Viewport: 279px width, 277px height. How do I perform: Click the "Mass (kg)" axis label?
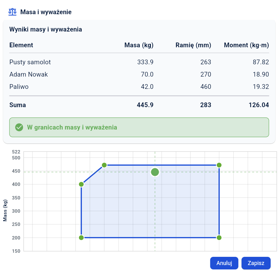pyautogui.click(x=5, y=211)
